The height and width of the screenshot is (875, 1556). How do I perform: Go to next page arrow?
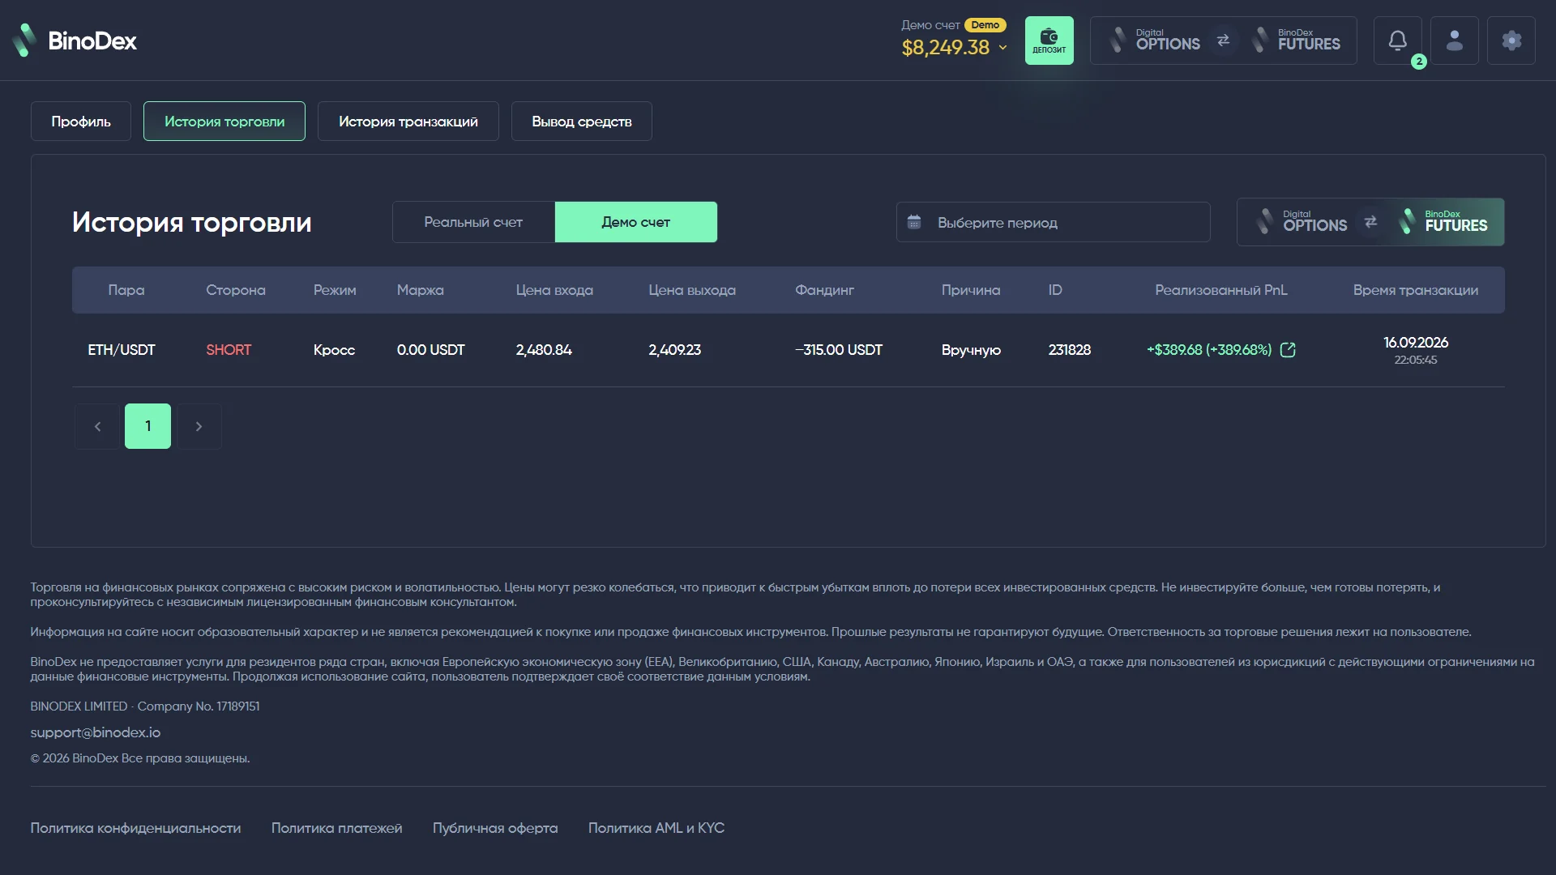(x=199, y=426)
